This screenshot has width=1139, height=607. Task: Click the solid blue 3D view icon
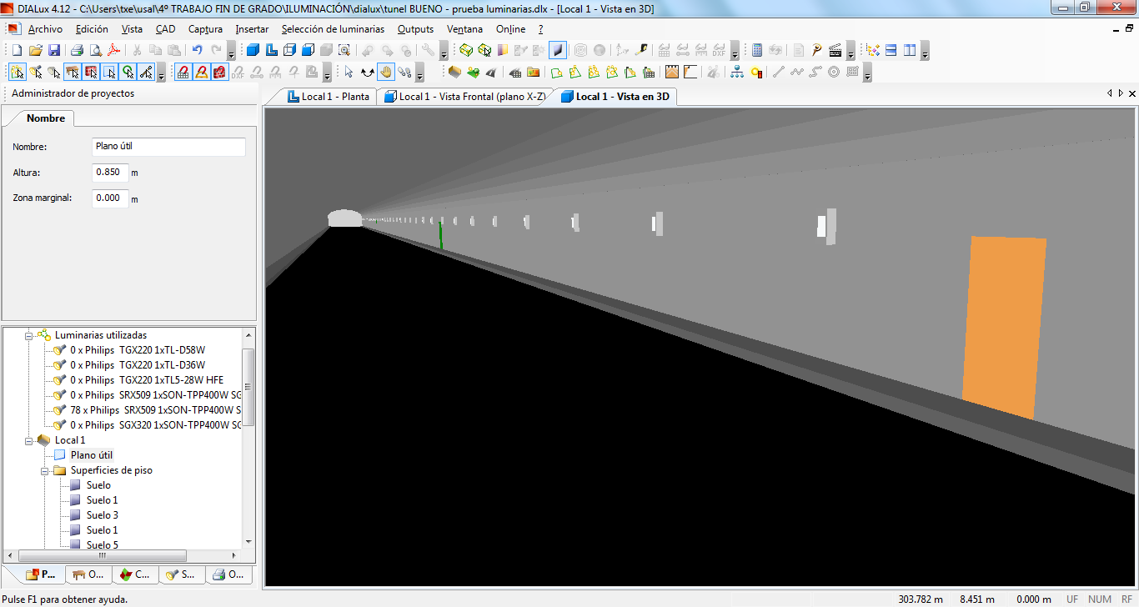pos(253,51)
